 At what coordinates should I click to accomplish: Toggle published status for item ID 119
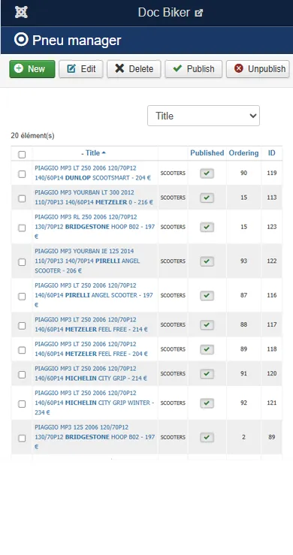pyautogui.click(x=207, y=173)
